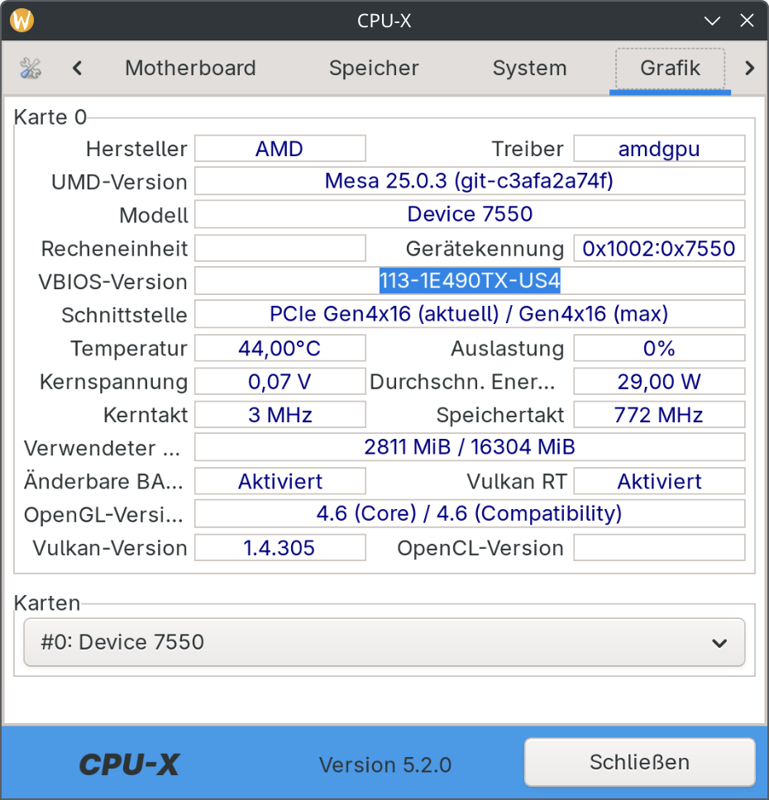Click the 'Karten' group title
This screenshot has height=800, width=769.
47,603
